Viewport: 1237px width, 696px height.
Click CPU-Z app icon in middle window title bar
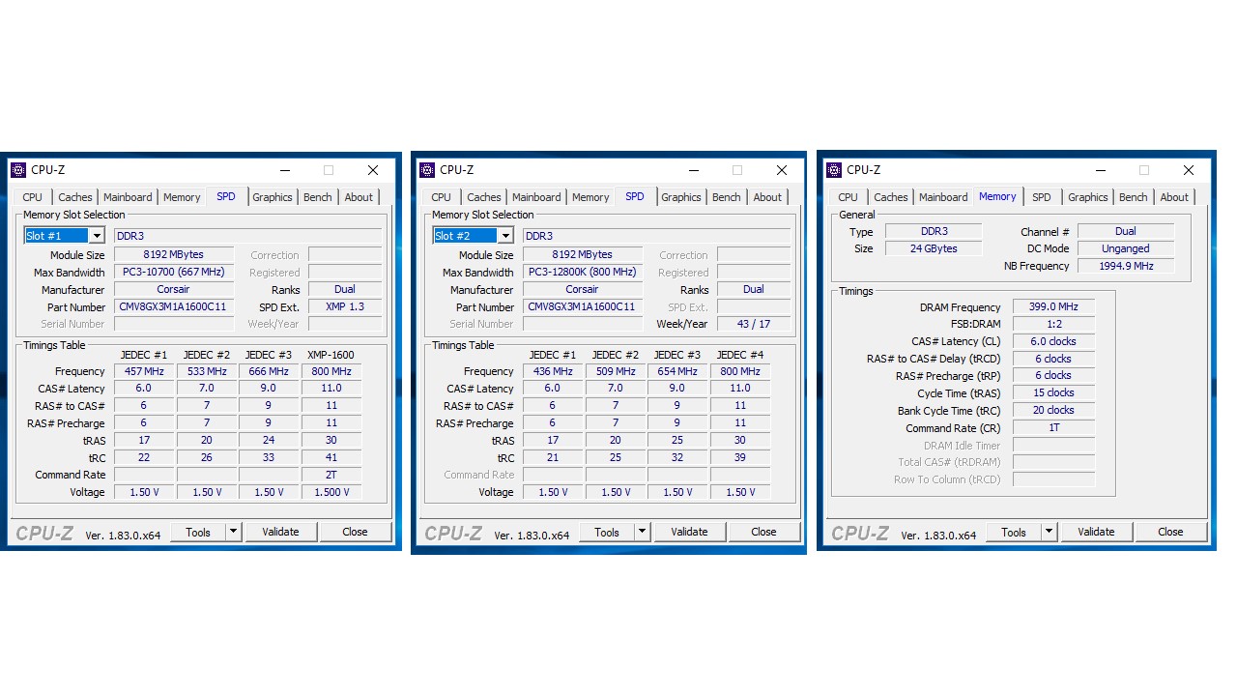427,170
